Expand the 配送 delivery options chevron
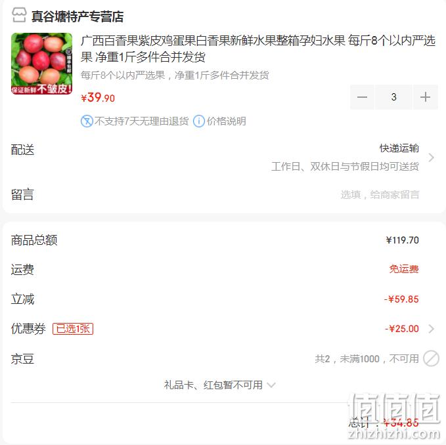The image size is (446, 445). [431, 158]
